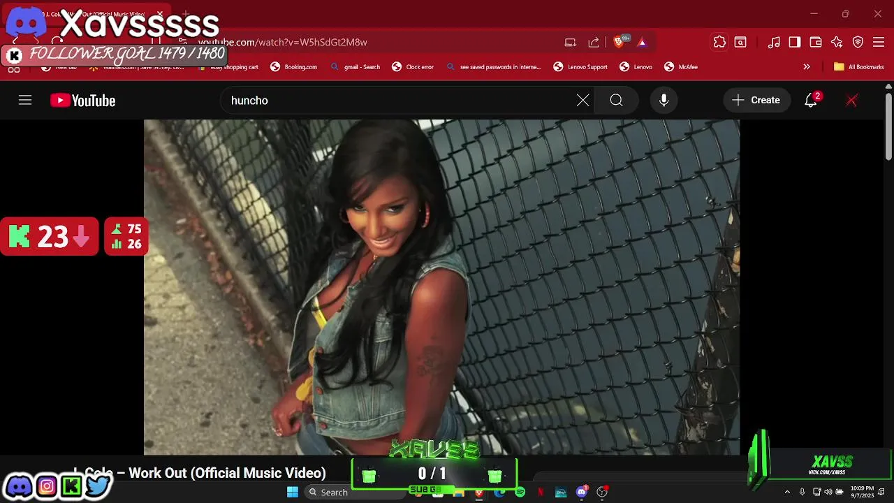Open the system tray microphone indicator
The height and width of the screenshot is (503, 894).
click(802, 492)
